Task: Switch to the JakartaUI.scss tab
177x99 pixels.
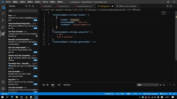Action: (64, 6)
